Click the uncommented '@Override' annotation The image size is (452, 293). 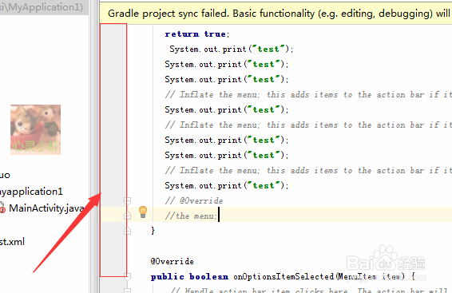coord(172,261)
